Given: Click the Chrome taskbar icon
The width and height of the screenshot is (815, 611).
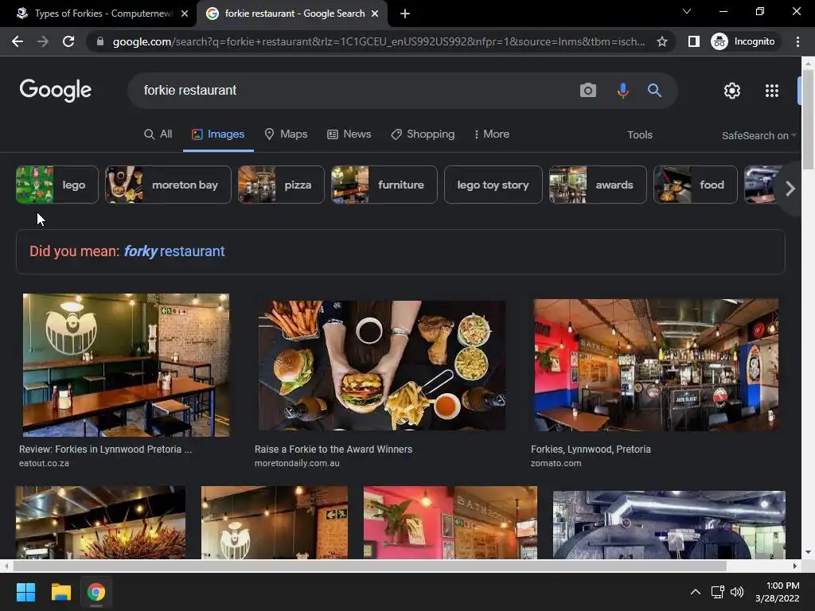Looking at the screenshot, I should click(96, 592).
